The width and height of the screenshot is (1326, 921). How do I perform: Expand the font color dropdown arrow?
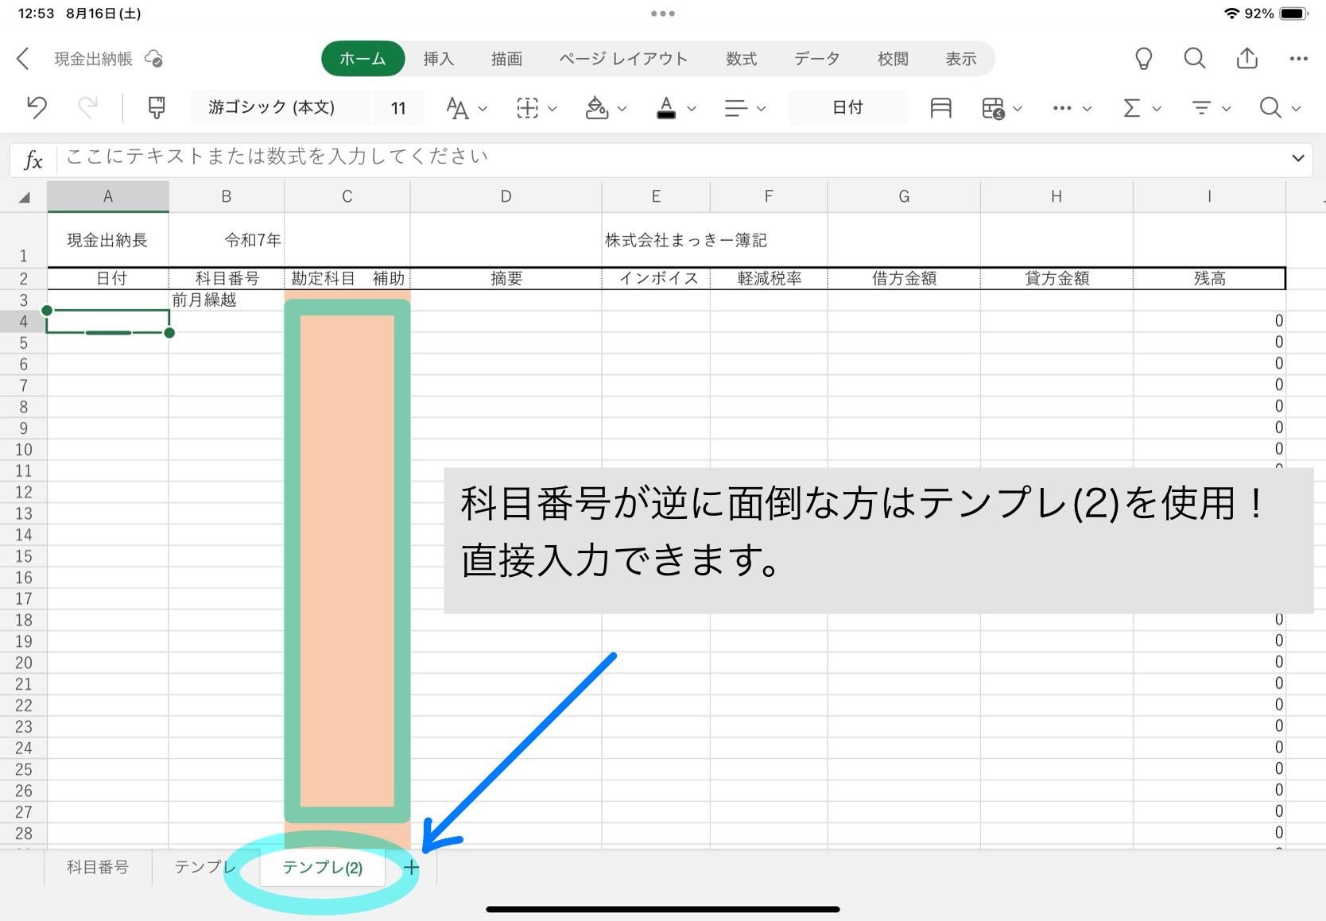point(692,109)
